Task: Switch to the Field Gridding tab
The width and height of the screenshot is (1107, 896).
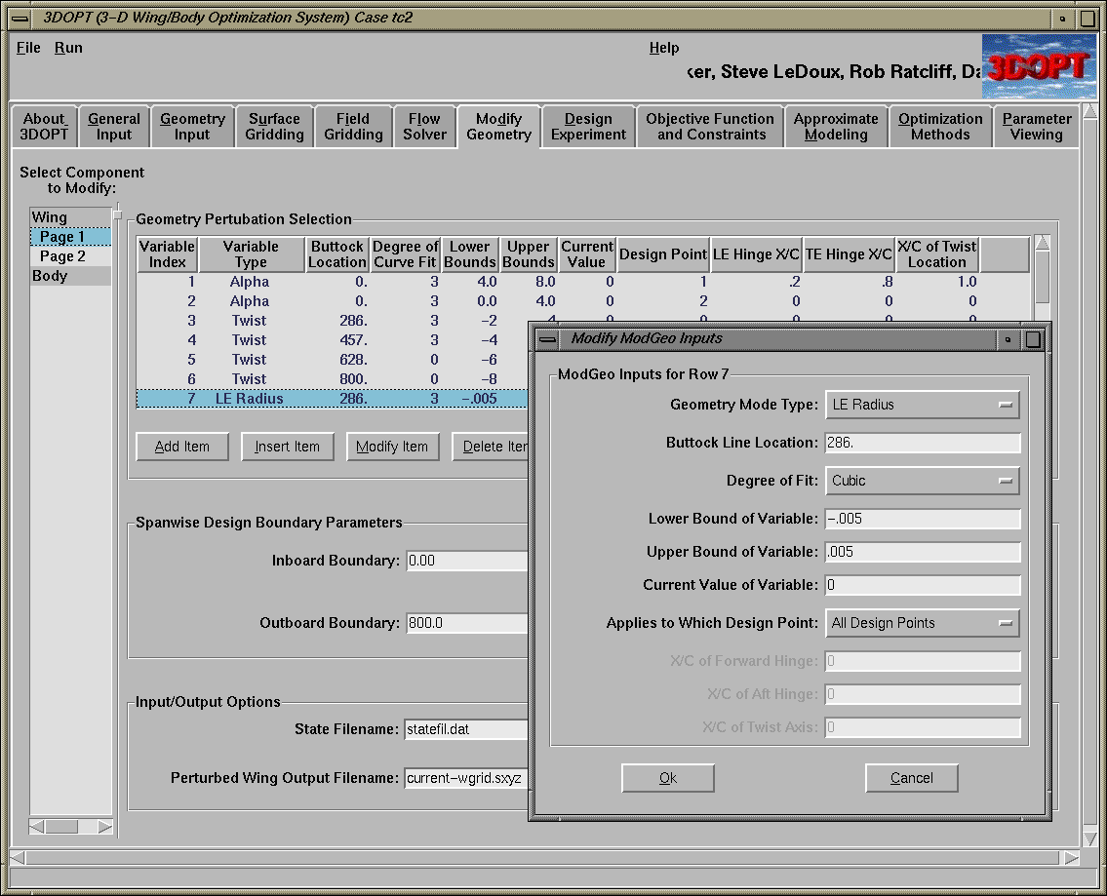Action: [x=353, y=127]
